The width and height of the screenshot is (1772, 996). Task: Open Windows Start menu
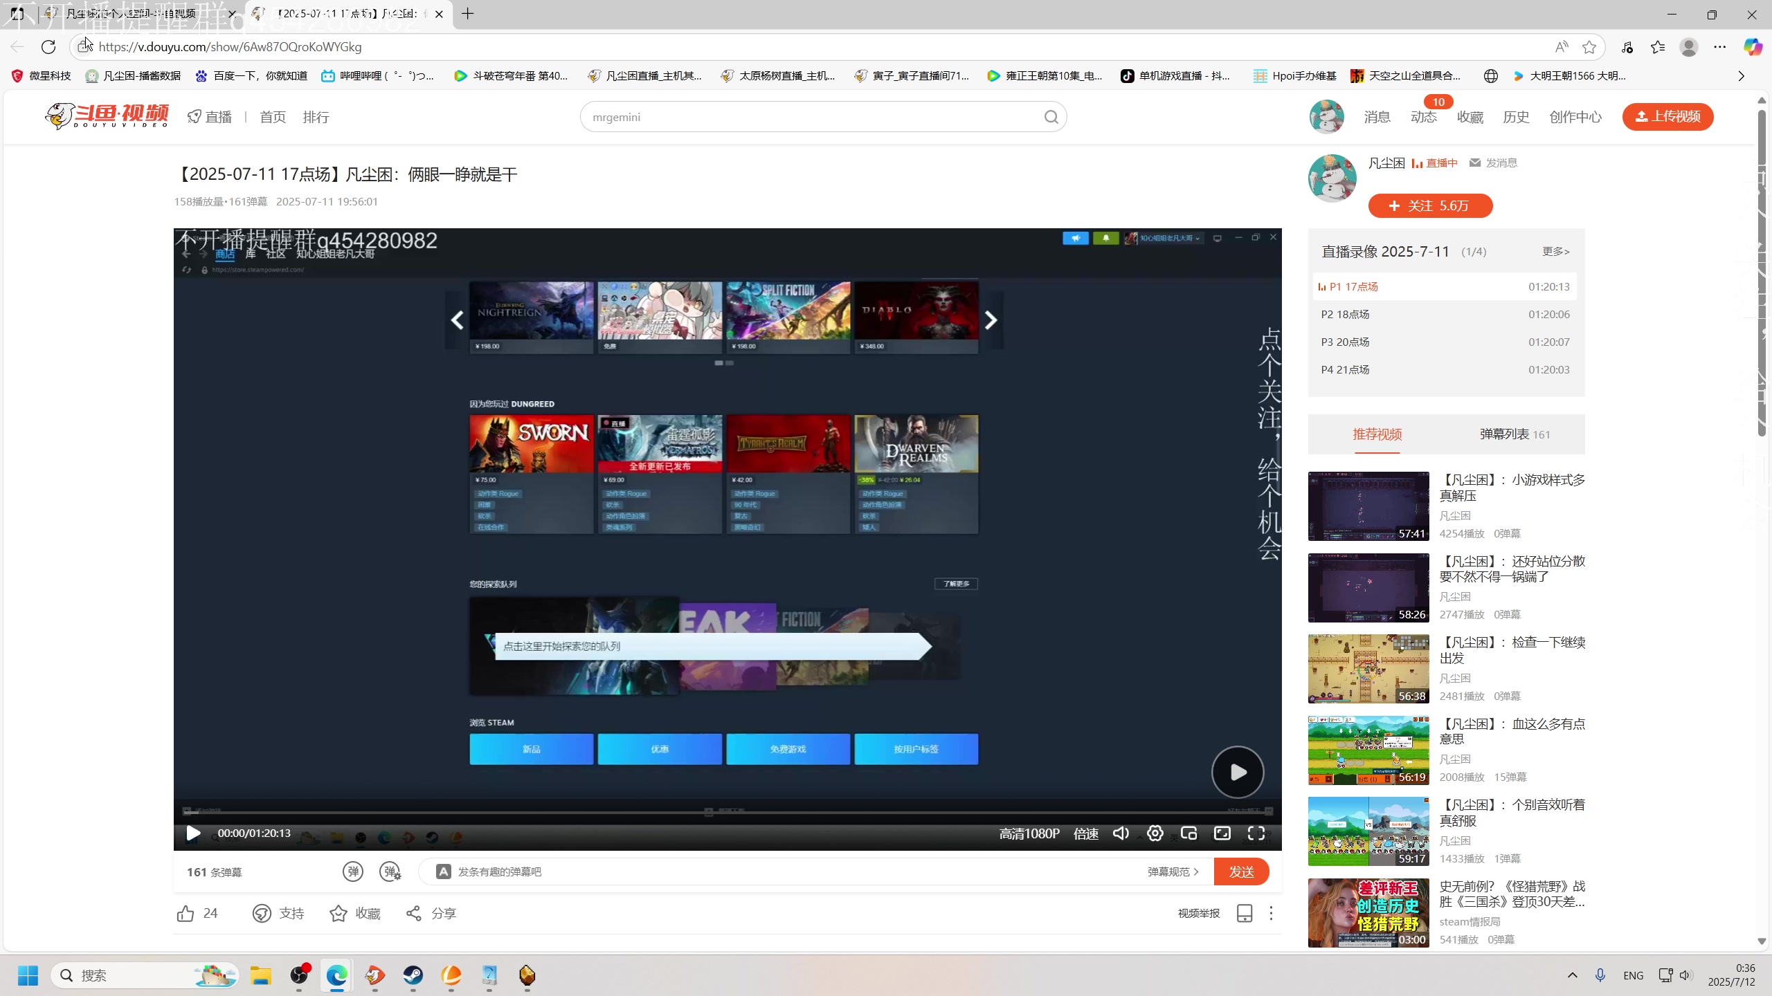(x=28, y=975)
